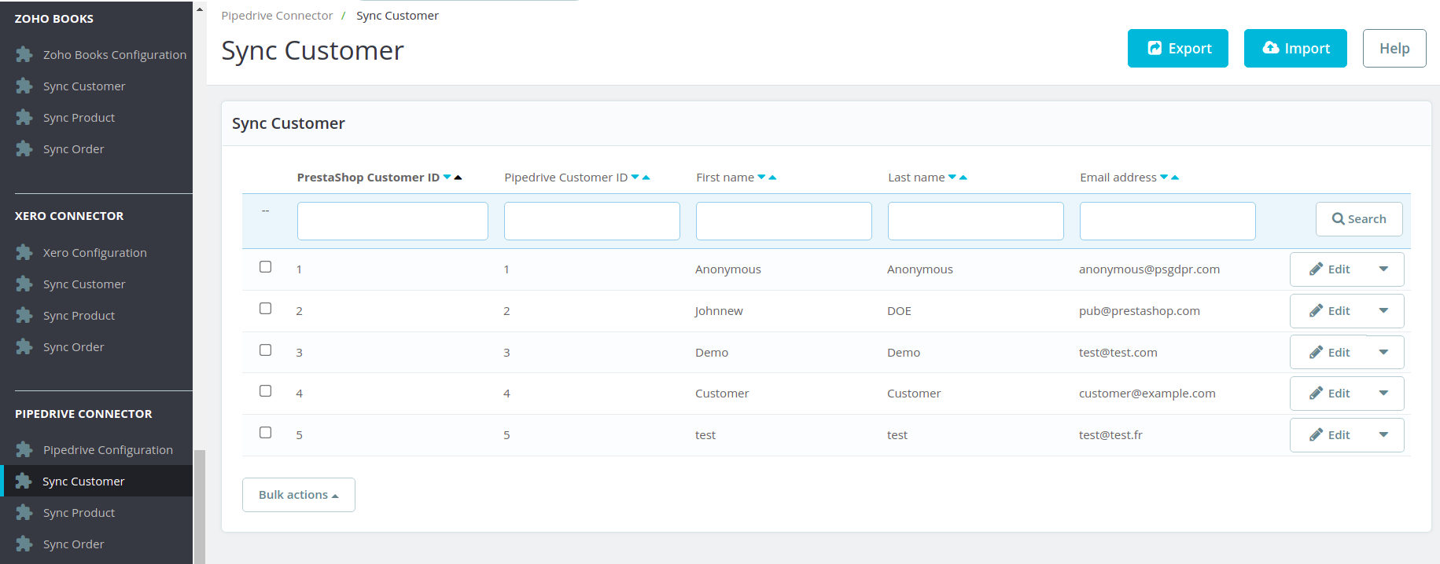
Task: Click puzzle icon beside Xero Configuration
Action: click(x=24, y=252)
